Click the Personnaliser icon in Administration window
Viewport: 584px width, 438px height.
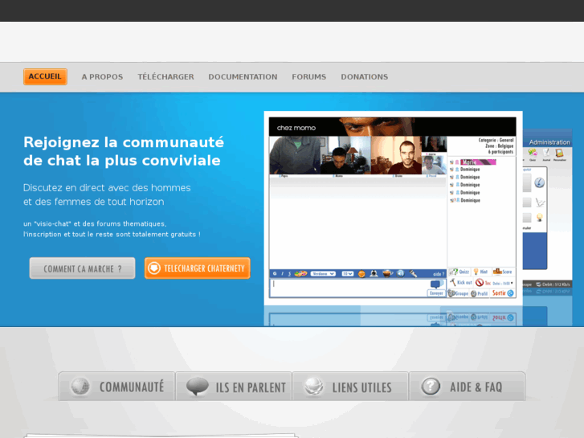pyautogui.click(x=559, y=153)
